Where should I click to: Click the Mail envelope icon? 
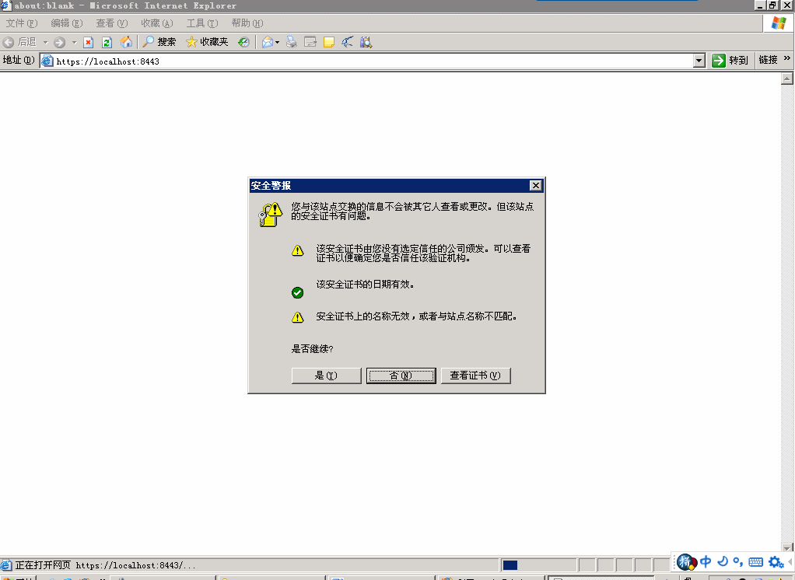[x=267, y=42]
